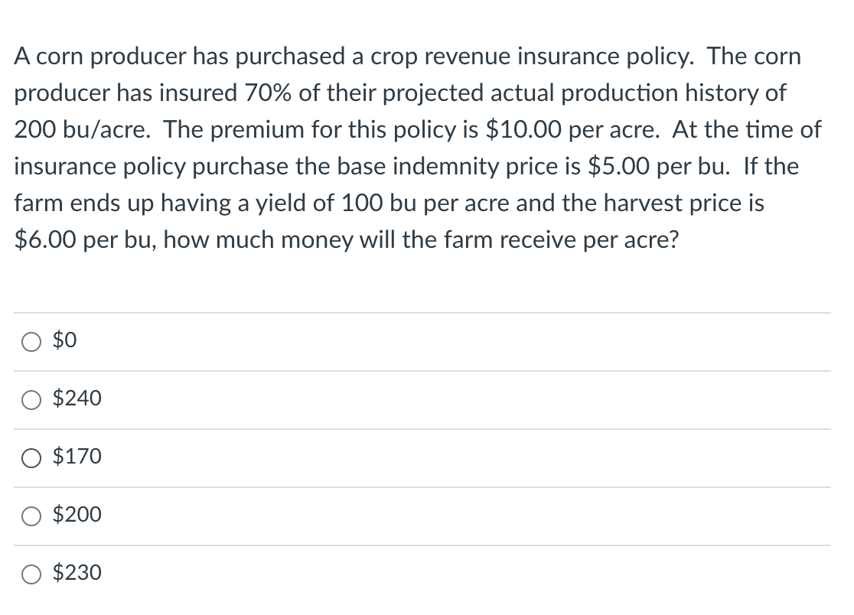This screenshot has height=615, width=854.
Task: Click the word "indemnity" in the question
Action: click(x=464, y=167)
